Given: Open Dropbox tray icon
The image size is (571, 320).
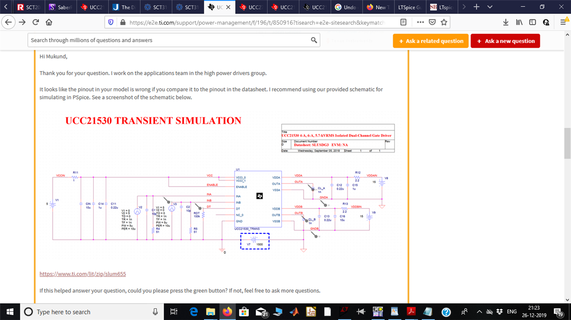Looking at the screenshot, I should [x=499, y=312].
